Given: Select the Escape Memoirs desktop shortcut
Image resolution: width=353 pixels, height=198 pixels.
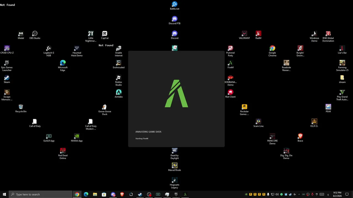Looking at the screenshot, I should 7,95.
